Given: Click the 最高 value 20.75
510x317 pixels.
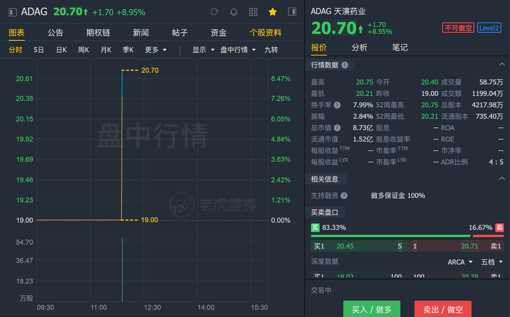Looking at the screenshot, I should [365, 82].
